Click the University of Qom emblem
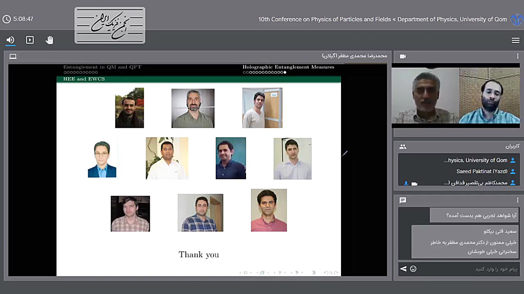The width and height of the screenshot is (524, 294). click(x=516, y=19)
